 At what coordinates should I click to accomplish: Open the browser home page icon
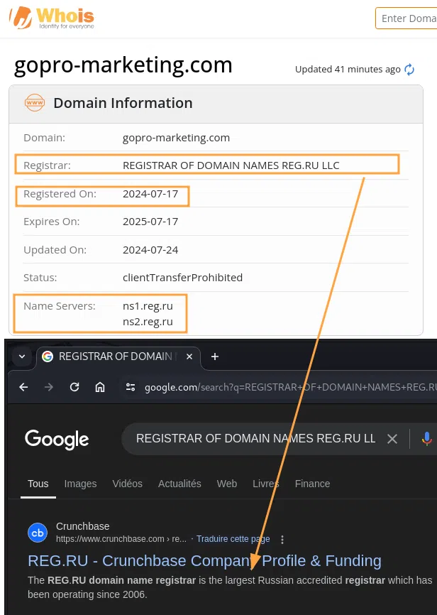(x=99, y=387)
